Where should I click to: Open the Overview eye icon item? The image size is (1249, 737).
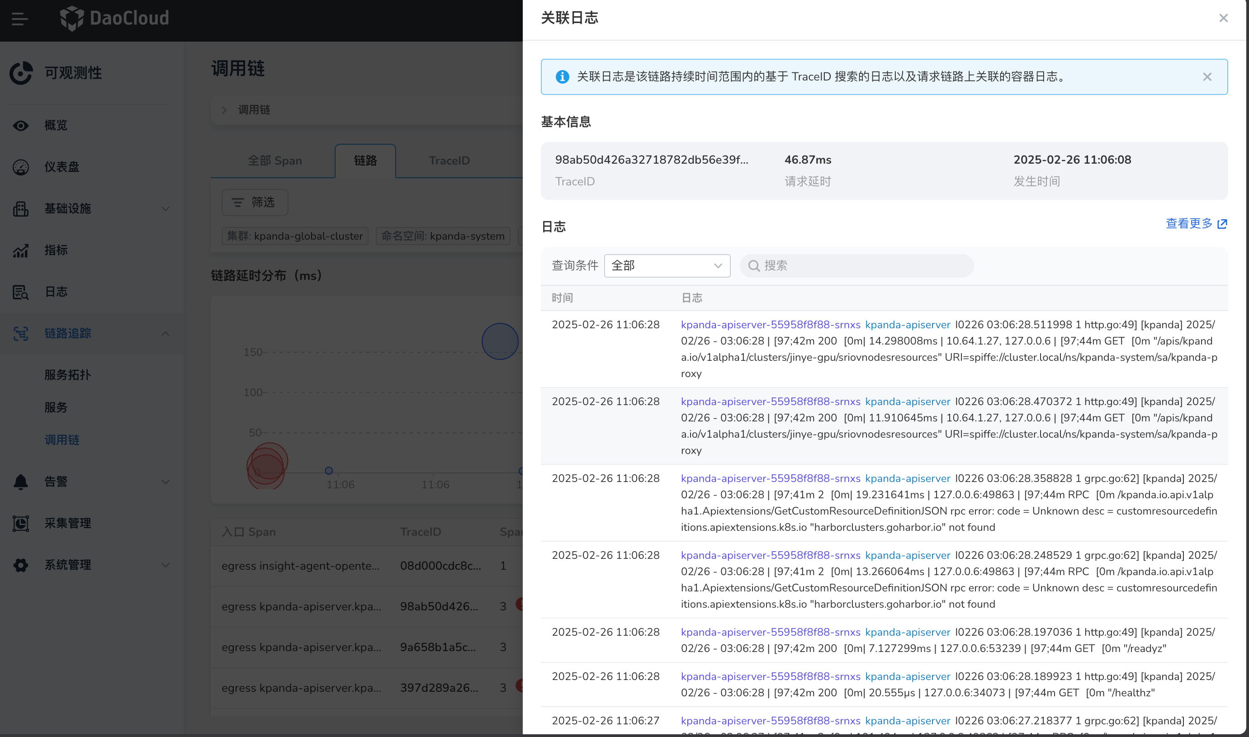pos(20,126)
